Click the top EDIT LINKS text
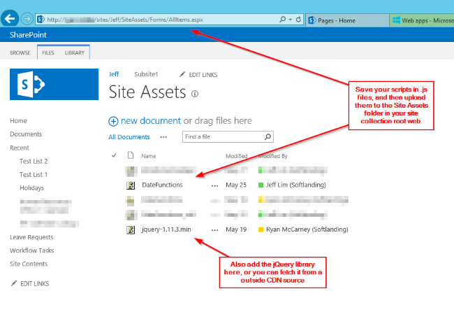The height and width of the screenshot is (319, 454). pos(203,75)
